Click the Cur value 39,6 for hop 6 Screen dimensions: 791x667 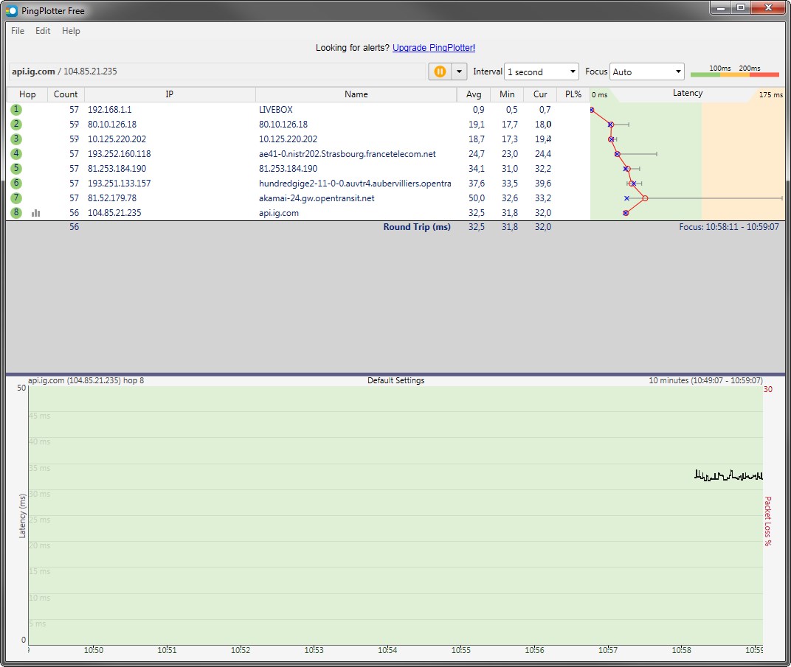543,184
